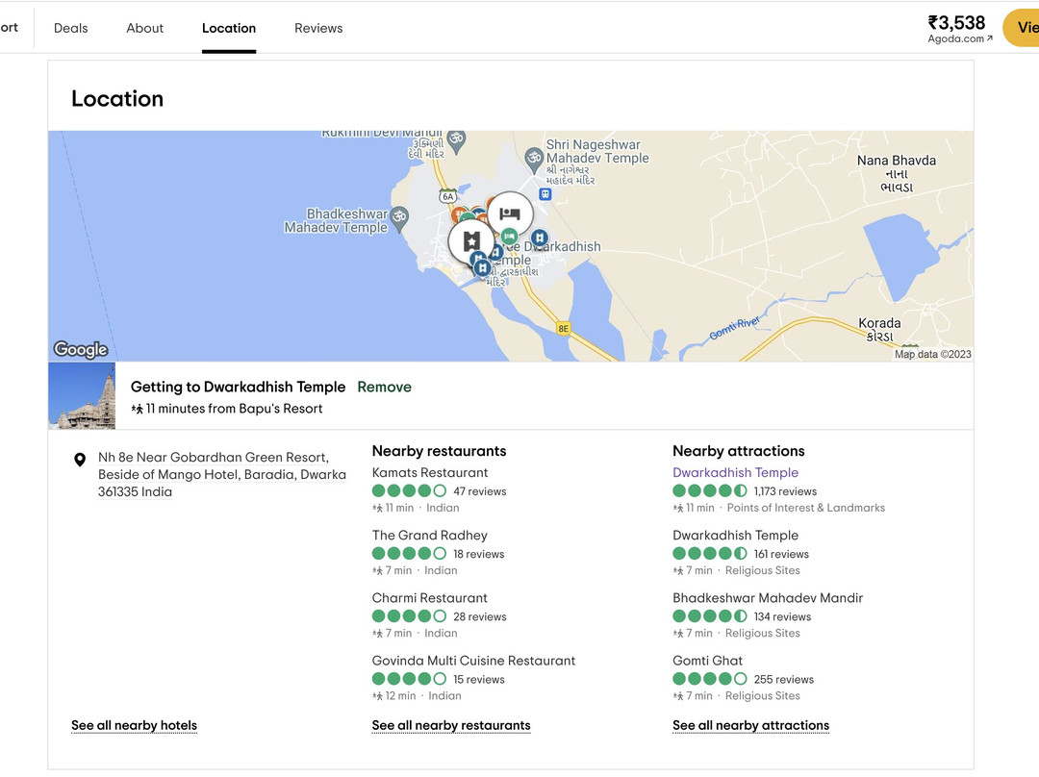1039x777 pixels.
Task: Open the Reviews tab
Action: 318,28
